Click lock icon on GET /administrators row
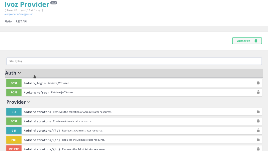 (x=258, y=112)
